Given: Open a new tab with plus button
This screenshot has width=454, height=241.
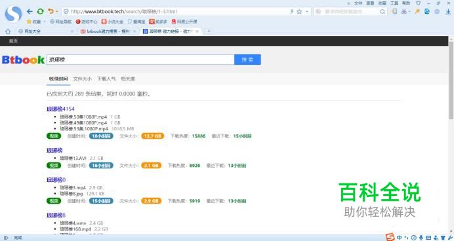Looking at the screenshot, I should pos(209,31).
